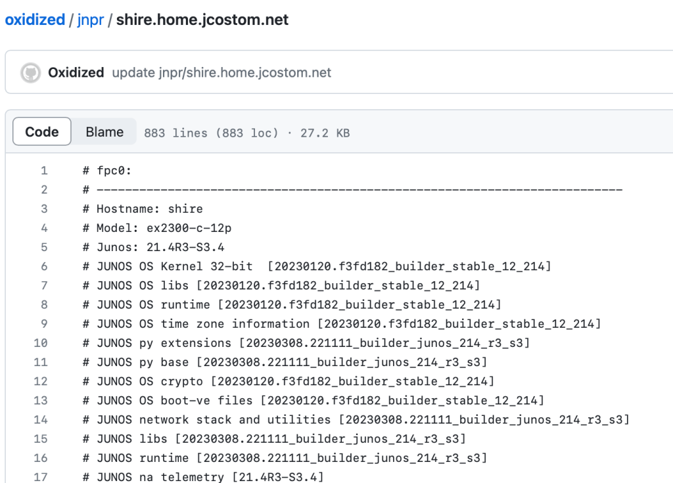Select line number 1
Image resolution: width=673 pixels, height=483 pixels.
tap(43, 170)
